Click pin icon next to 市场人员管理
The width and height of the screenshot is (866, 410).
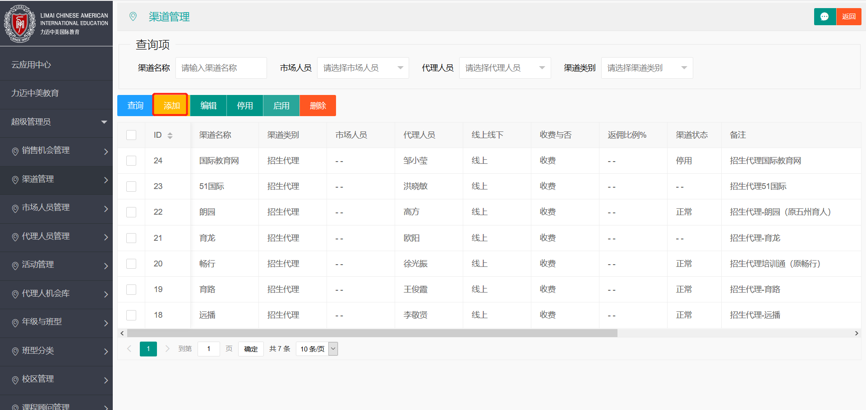tap(15, 208)
